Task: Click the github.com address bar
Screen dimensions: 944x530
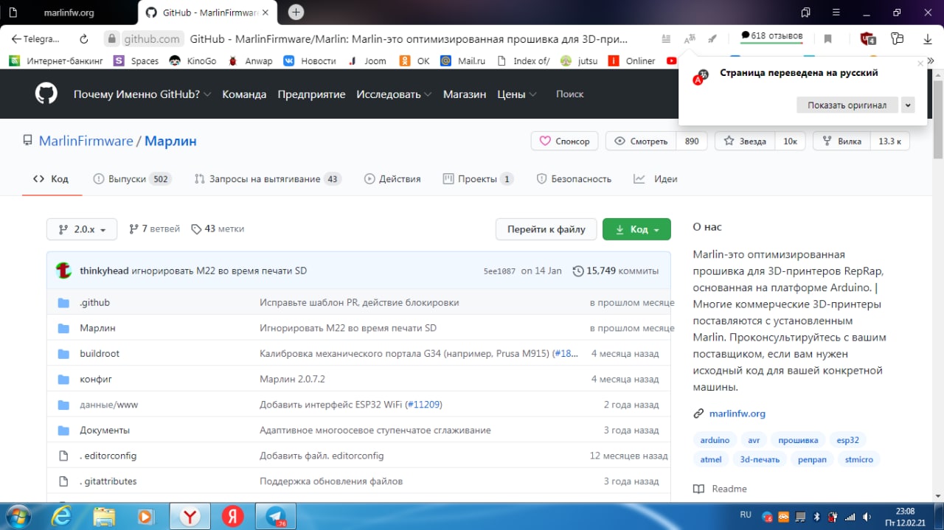Action: (151, 39)
